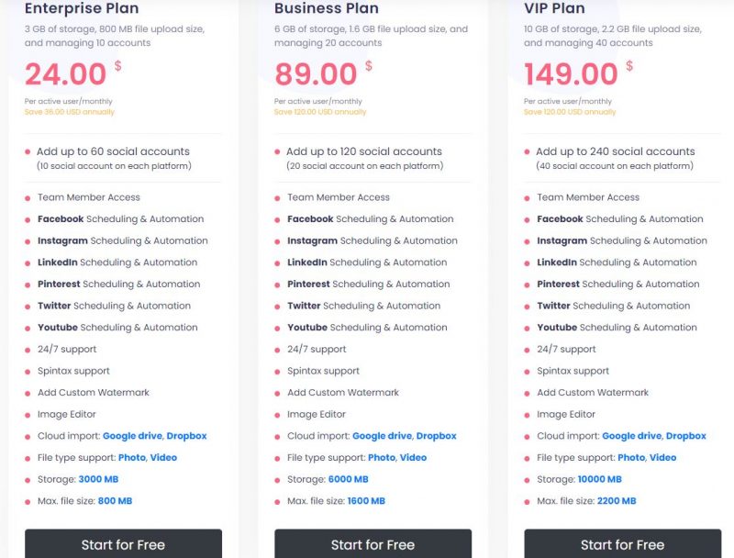Screen dimensions: 734x558
Task: Click Google drive link in VIP Plan
Action: (632, 436)
